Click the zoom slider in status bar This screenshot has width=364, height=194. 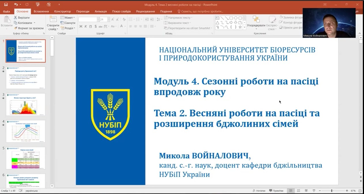click(332, 191)
